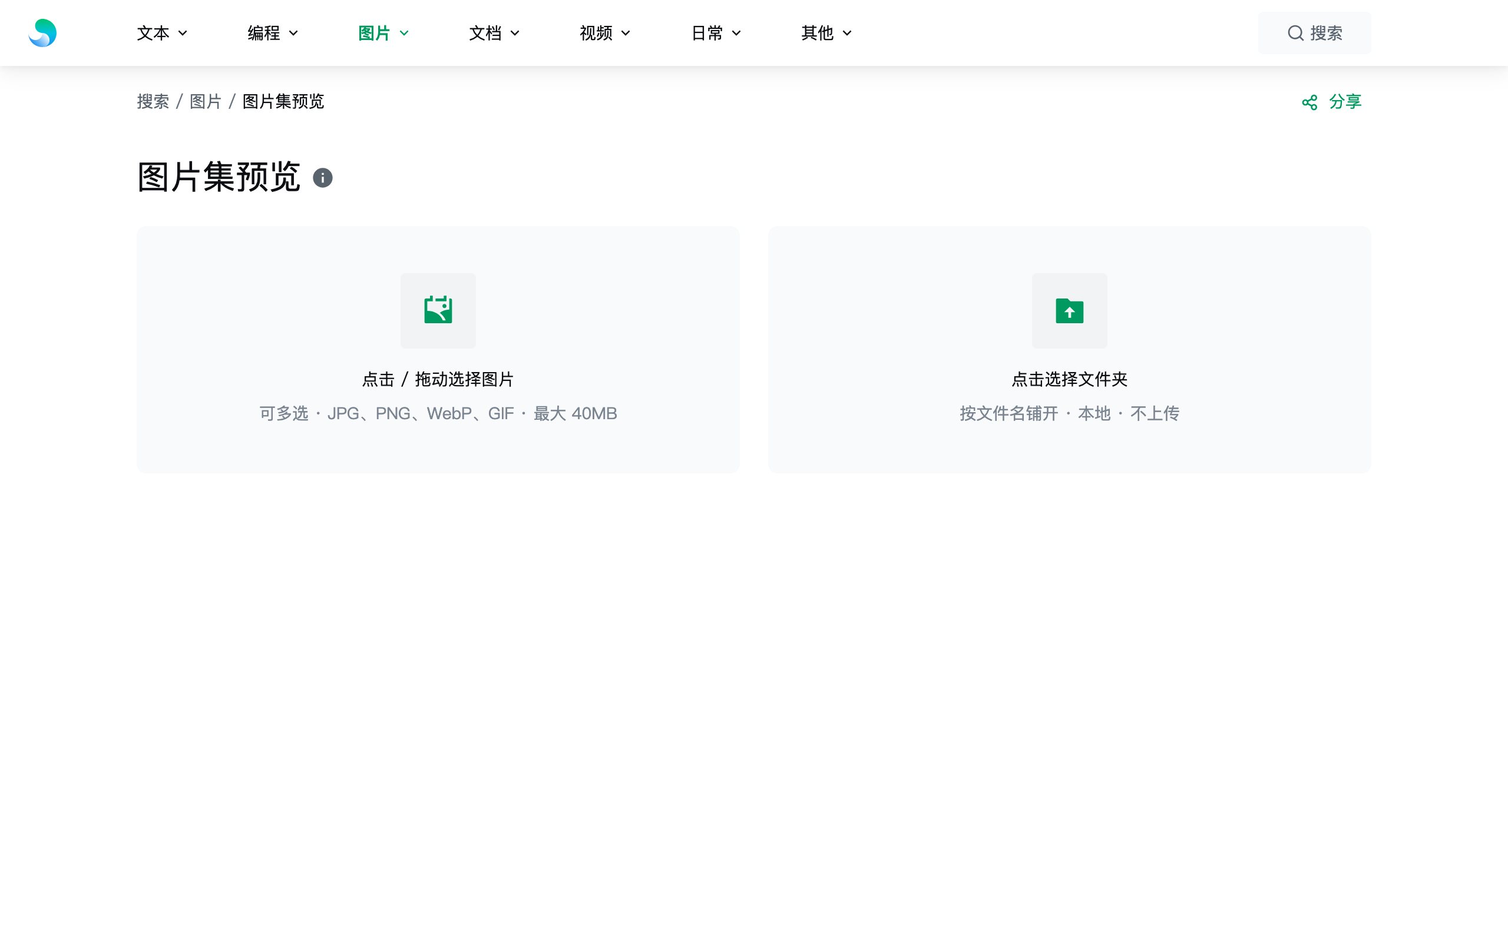This screenshot has width=1508, height=942.
Task: Expand the 视频 menu dropdown
Action: point(605,33)
